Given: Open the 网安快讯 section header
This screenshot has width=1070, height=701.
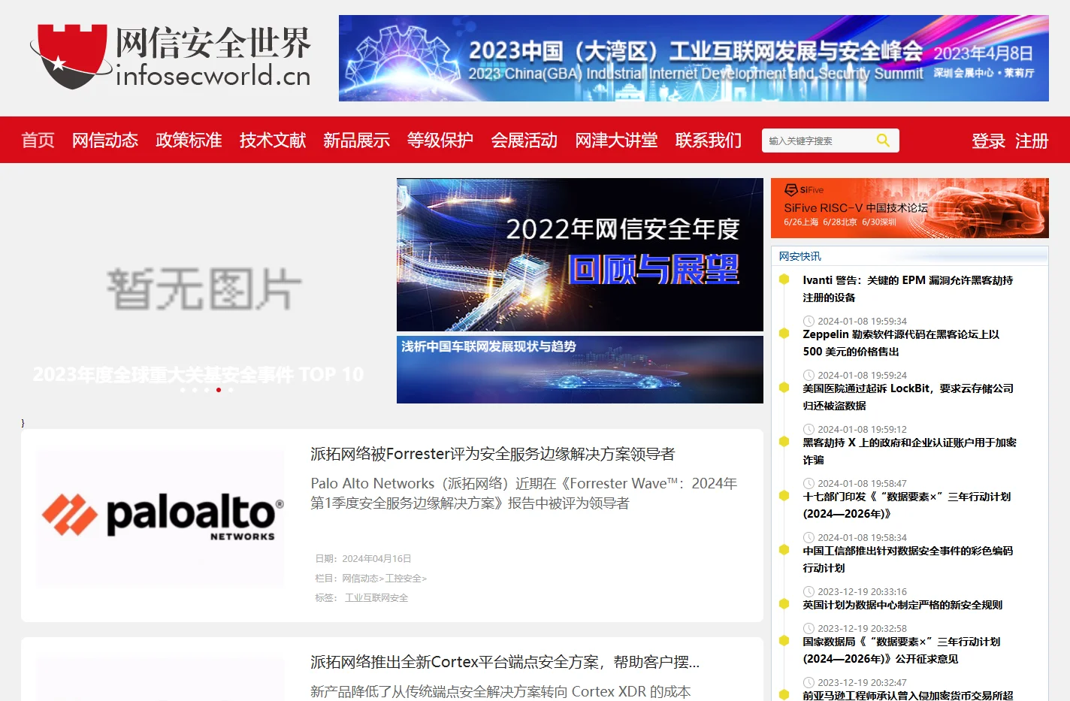Looking at the screenshot, I should coord(800,256).
